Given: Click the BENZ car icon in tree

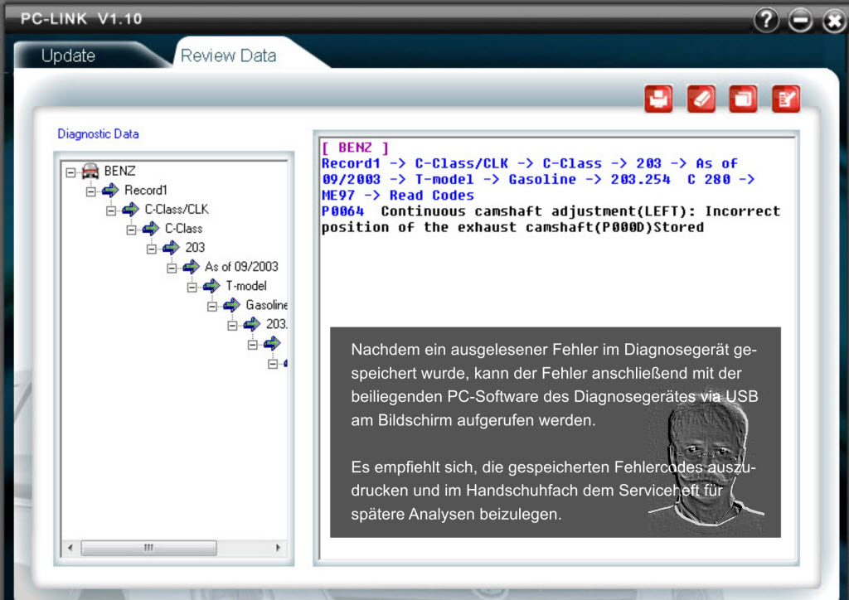Looking at the screenshot, I should [90, 171].
